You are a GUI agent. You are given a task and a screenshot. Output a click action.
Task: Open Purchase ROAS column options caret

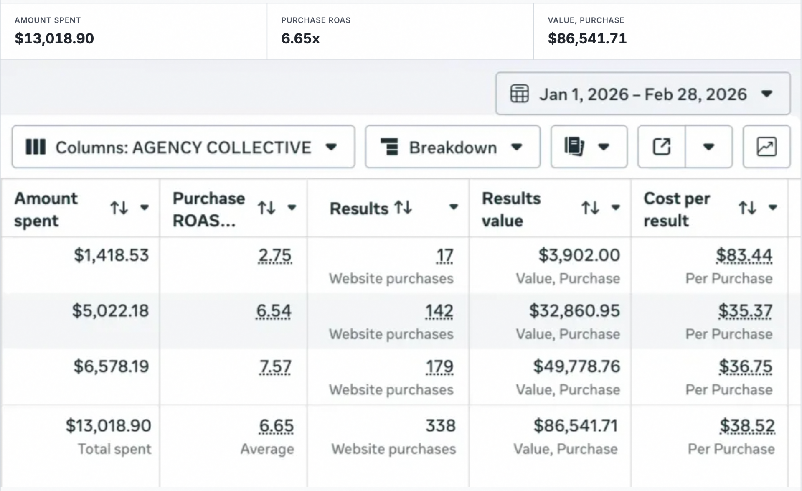click(x=292, y=207)
